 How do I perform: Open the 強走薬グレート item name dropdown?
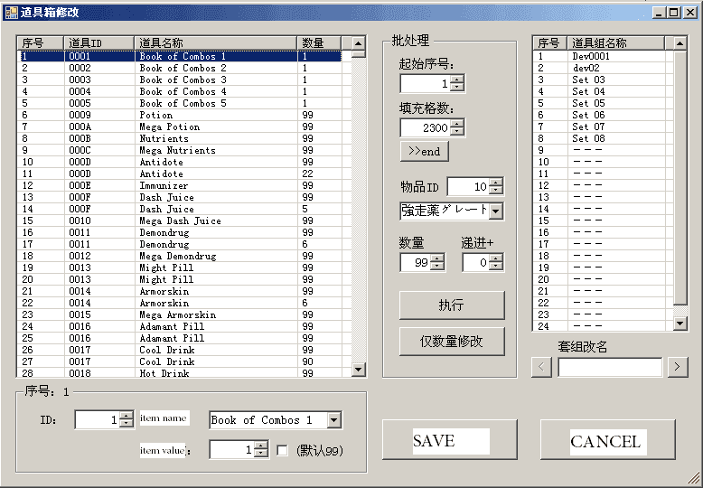pos(496,211)
